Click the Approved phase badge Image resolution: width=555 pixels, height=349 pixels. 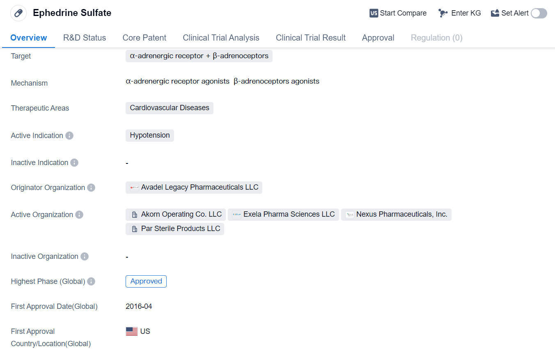click(146, 281)
